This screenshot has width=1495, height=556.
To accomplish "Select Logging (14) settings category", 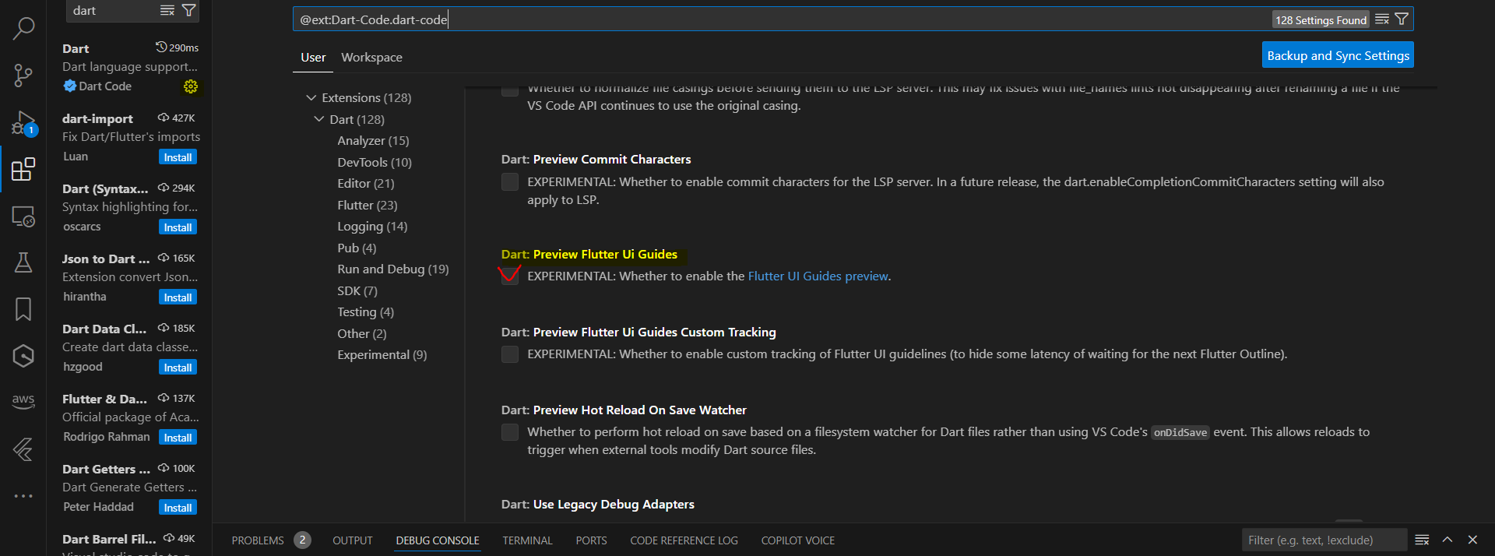I will point(372,227).
